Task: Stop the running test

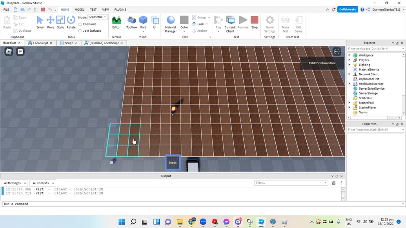Action: (x=255, y=22)
